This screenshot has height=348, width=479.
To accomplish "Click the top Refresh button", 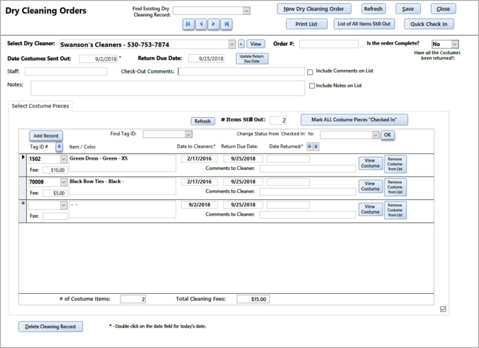I will coord(373,9).
